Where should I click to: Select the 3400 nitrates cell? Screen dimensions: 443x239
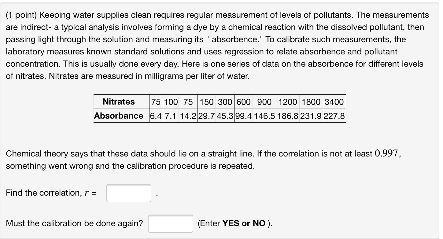click(334, 102)
